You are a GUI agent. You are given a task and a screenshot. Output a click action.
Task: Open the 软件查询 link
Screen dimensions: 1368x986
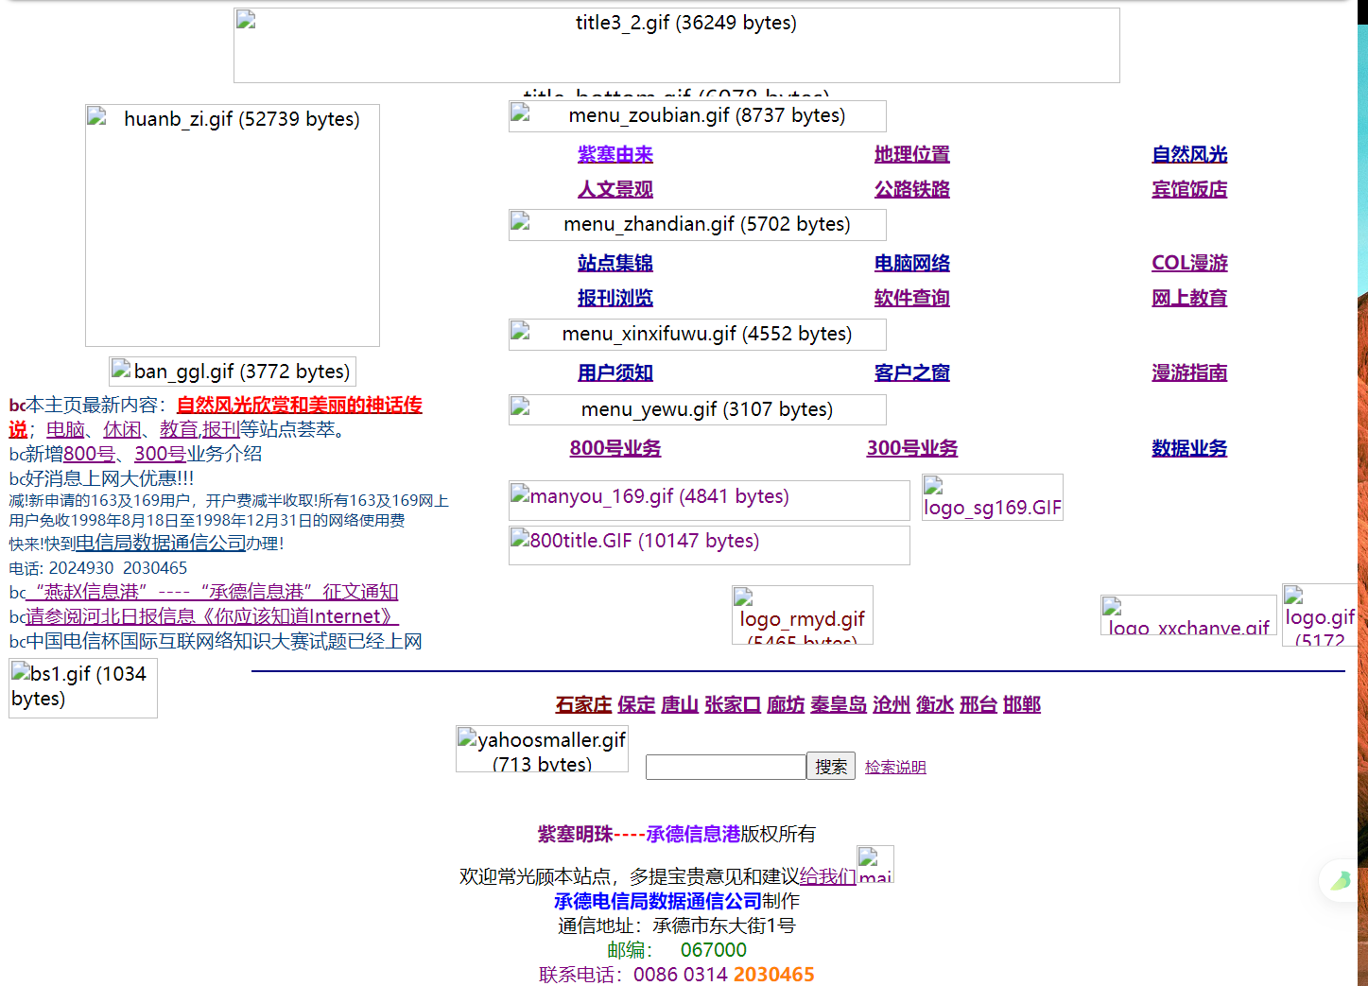click(912, 298)
